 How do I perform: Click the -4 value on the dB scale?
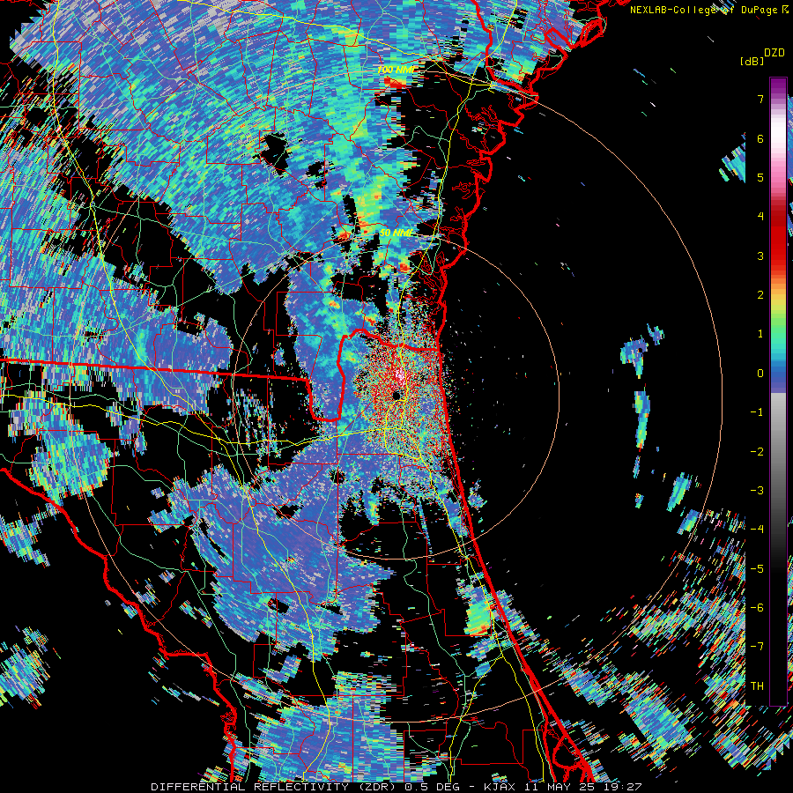[757, 530]
